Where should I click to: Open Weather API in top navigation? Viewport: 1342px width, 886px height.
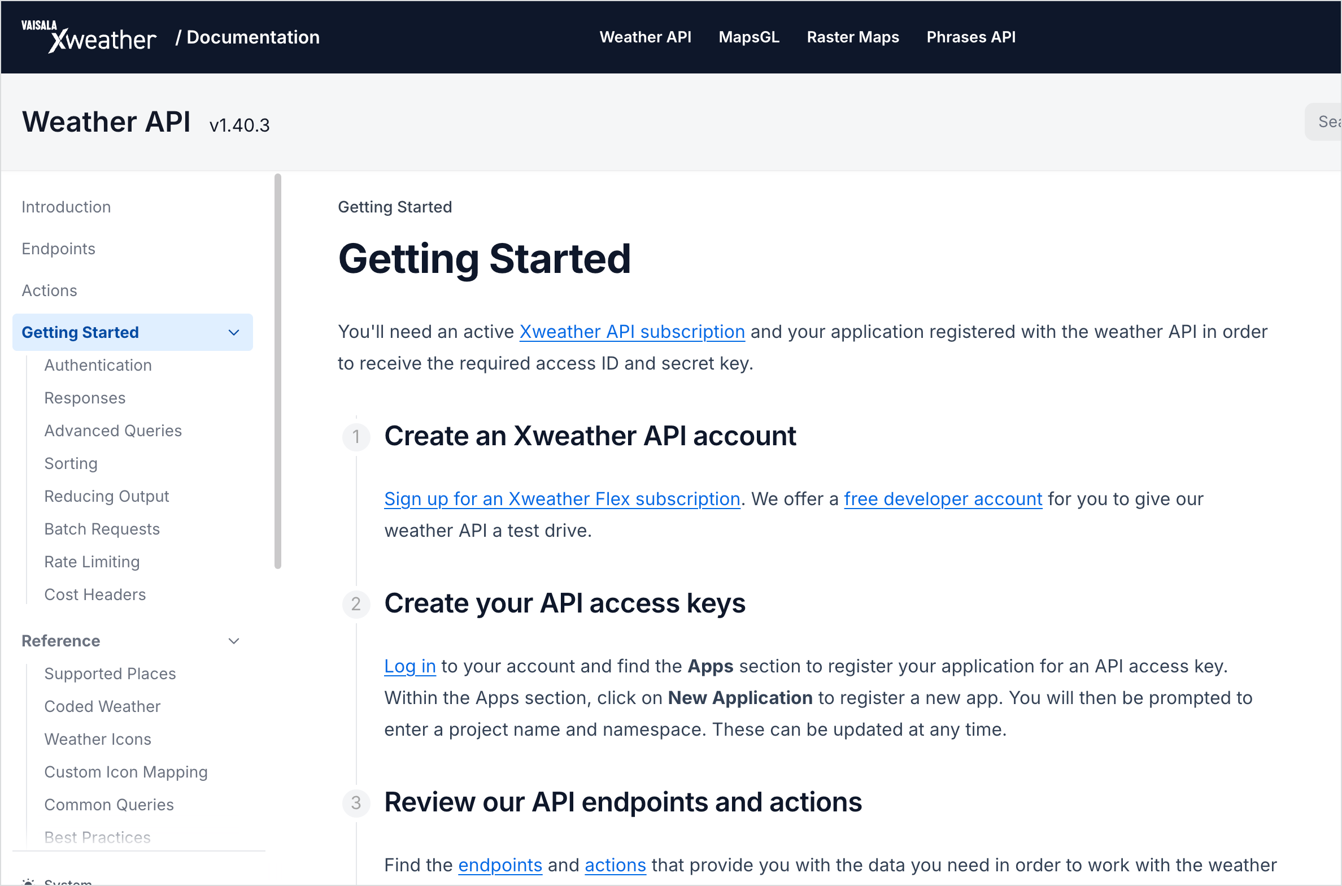pyautogui.click(x=645, y=37)
